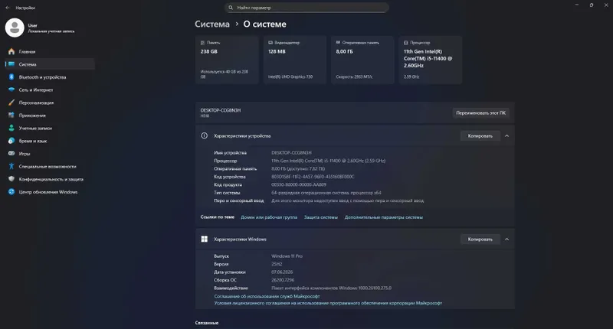The height and width of the screenshot is (329, 613).
Task: Click Переименовать этот ПК button
Action: [481, 112]
